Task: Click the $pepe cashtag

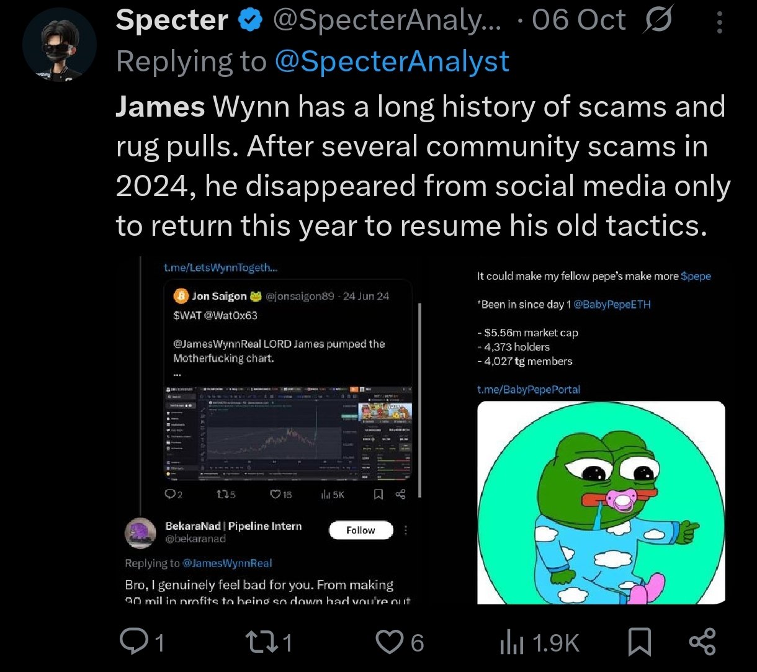Action: pyautogui.click(x=696, y=276)
